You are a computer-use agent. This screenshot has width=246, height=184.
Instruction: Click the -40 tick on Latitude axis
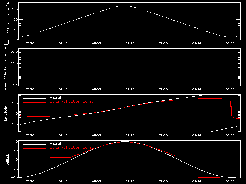(x=14, y=177)
